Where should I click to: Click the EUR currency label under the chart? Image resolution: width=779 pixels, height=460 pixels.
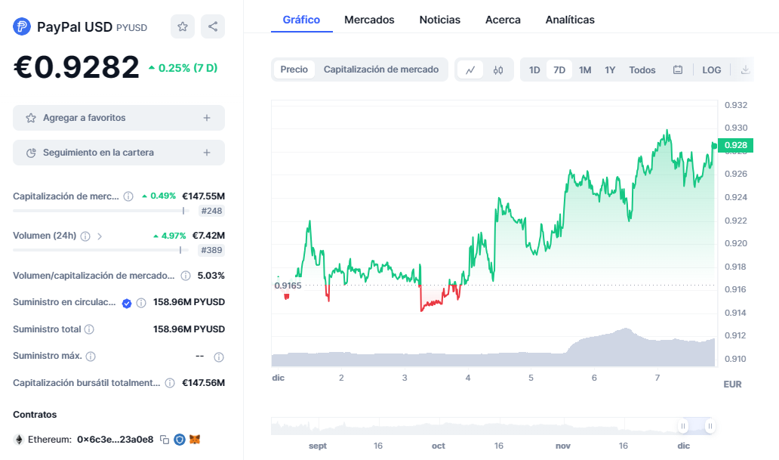click(x=732, y=384)
